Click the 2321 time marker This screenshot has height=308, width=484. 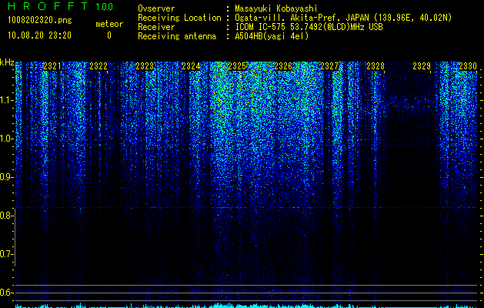[x=52, y=65]
